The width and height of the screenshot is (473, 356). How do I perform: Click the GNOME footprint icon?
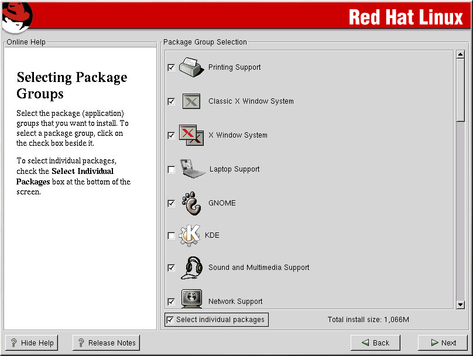(191, 203)
